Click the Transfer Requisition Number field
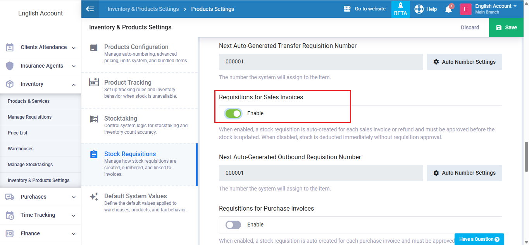 (321, 62)
